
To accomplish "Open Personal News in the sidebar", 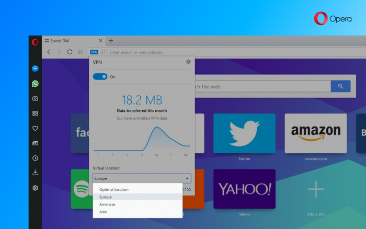I will 35,143.
